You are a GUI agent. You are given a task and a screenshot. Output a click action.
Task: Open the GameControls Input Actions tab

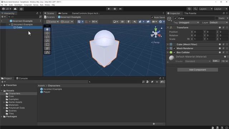click(x=86, y=13)
